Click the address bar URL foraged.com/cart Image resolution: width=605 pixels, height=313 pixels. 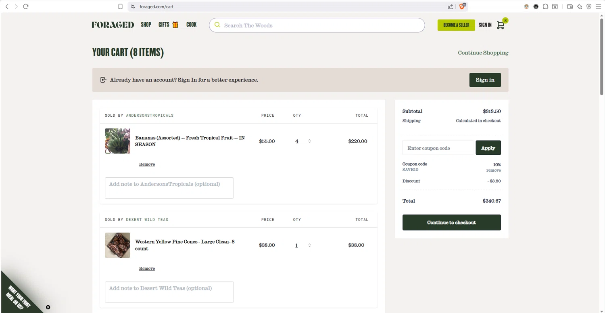coord(156,6)
